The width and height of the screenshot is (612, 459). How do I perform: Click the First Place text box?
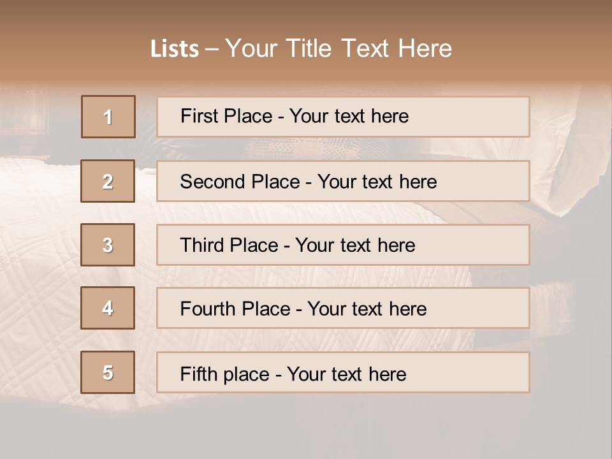click(343, 117)
